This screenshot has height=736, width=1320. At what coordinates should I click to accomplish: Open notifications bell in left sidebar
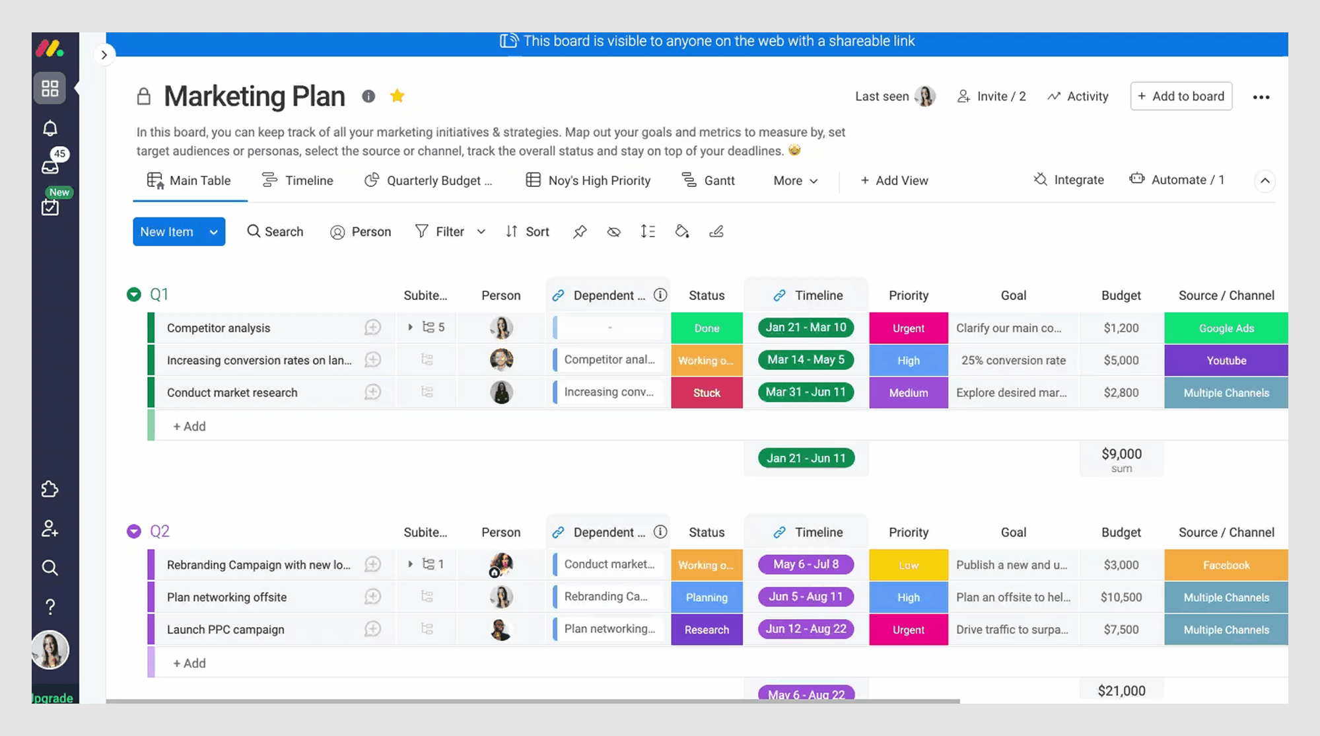[x=50, y=128]
